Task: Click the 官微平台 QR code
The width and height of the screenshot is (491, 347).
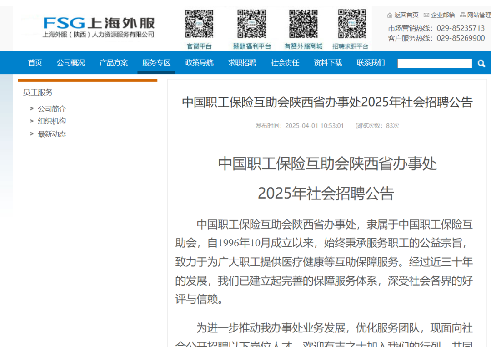Action: click(x=199, y=25)
